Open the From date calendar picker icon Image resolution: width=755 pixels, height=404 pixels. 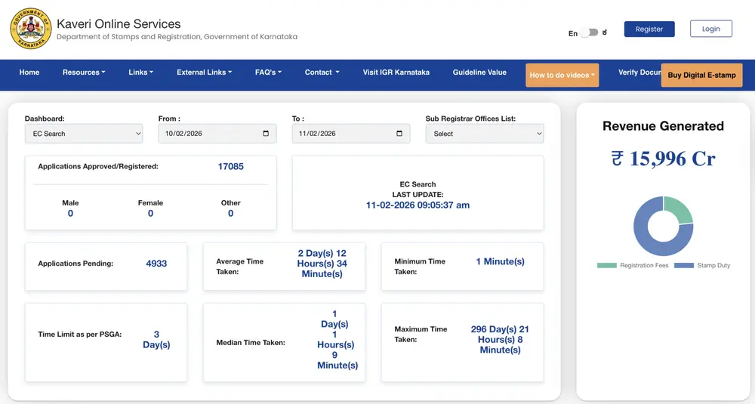coord(266,134)
